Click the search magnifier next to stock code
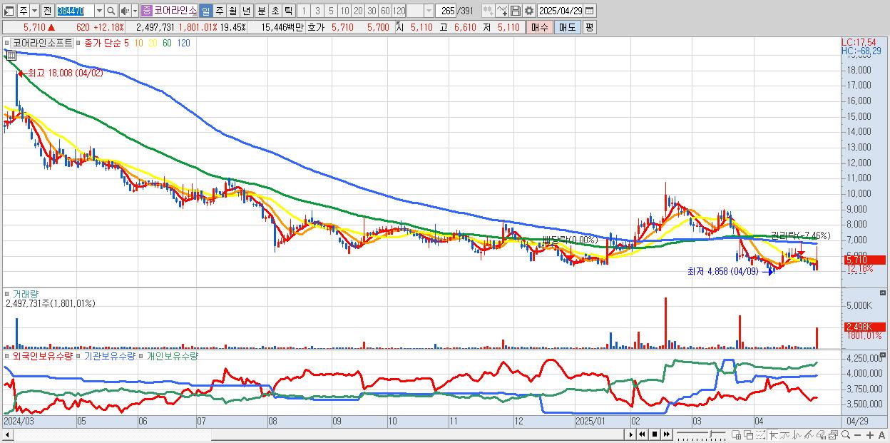890x443 pixels. point(111,11)
